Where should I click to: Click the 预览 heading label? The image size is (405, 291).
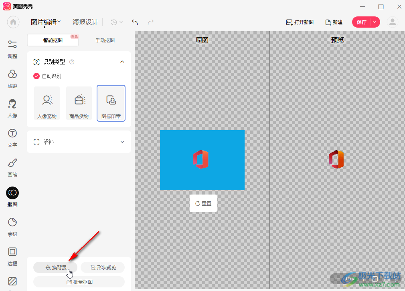[x=337, y=40]
